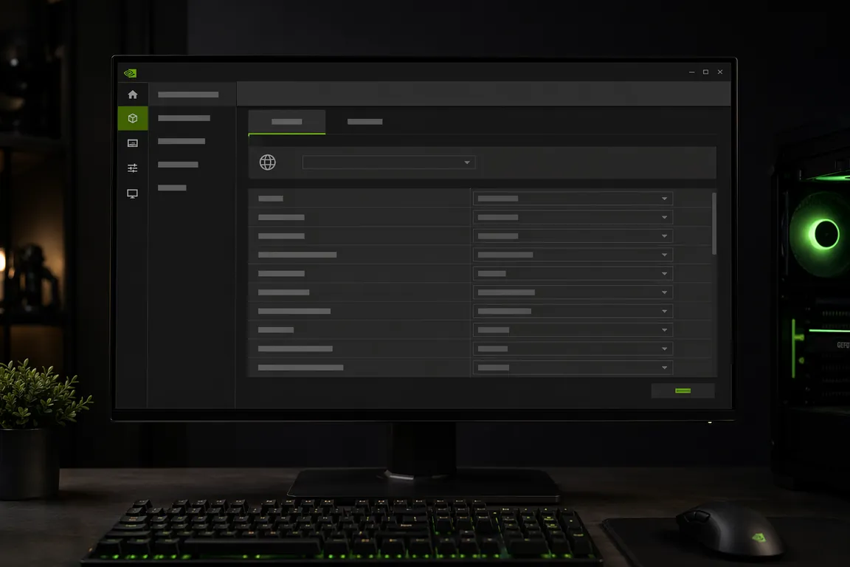
Task: Open the sliders settings icon in sidebar
Action: (x=132, y=168)
